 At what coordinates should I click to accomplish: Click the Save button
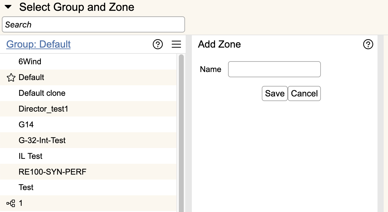point(275,93)
